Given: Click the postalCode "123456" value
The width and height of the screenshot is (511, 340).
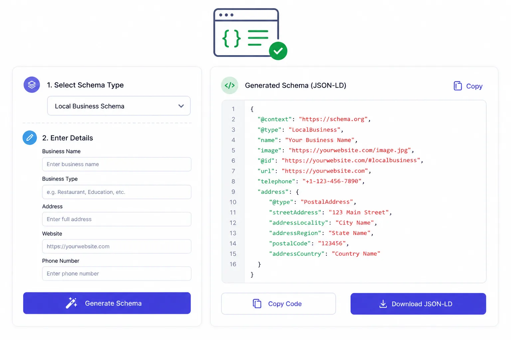Looking at the screenshot, I should pos(332,243).
